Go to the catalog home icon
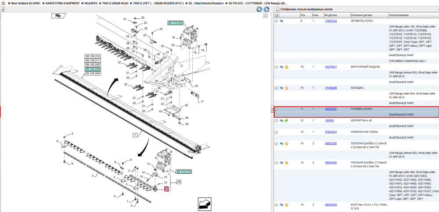This screenshot has height=212, width=439. (3, 3)
